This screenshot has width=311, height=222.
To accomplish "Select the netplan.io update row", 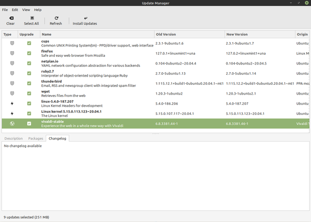I will 155,63.
